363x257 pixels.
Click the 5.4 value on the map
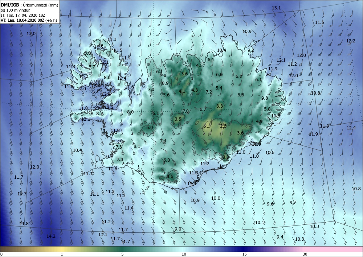[x=219, y=88]
